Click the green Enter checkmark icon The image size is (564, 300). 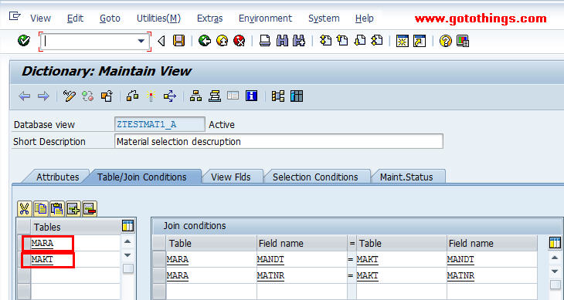[x=24, y=41]
